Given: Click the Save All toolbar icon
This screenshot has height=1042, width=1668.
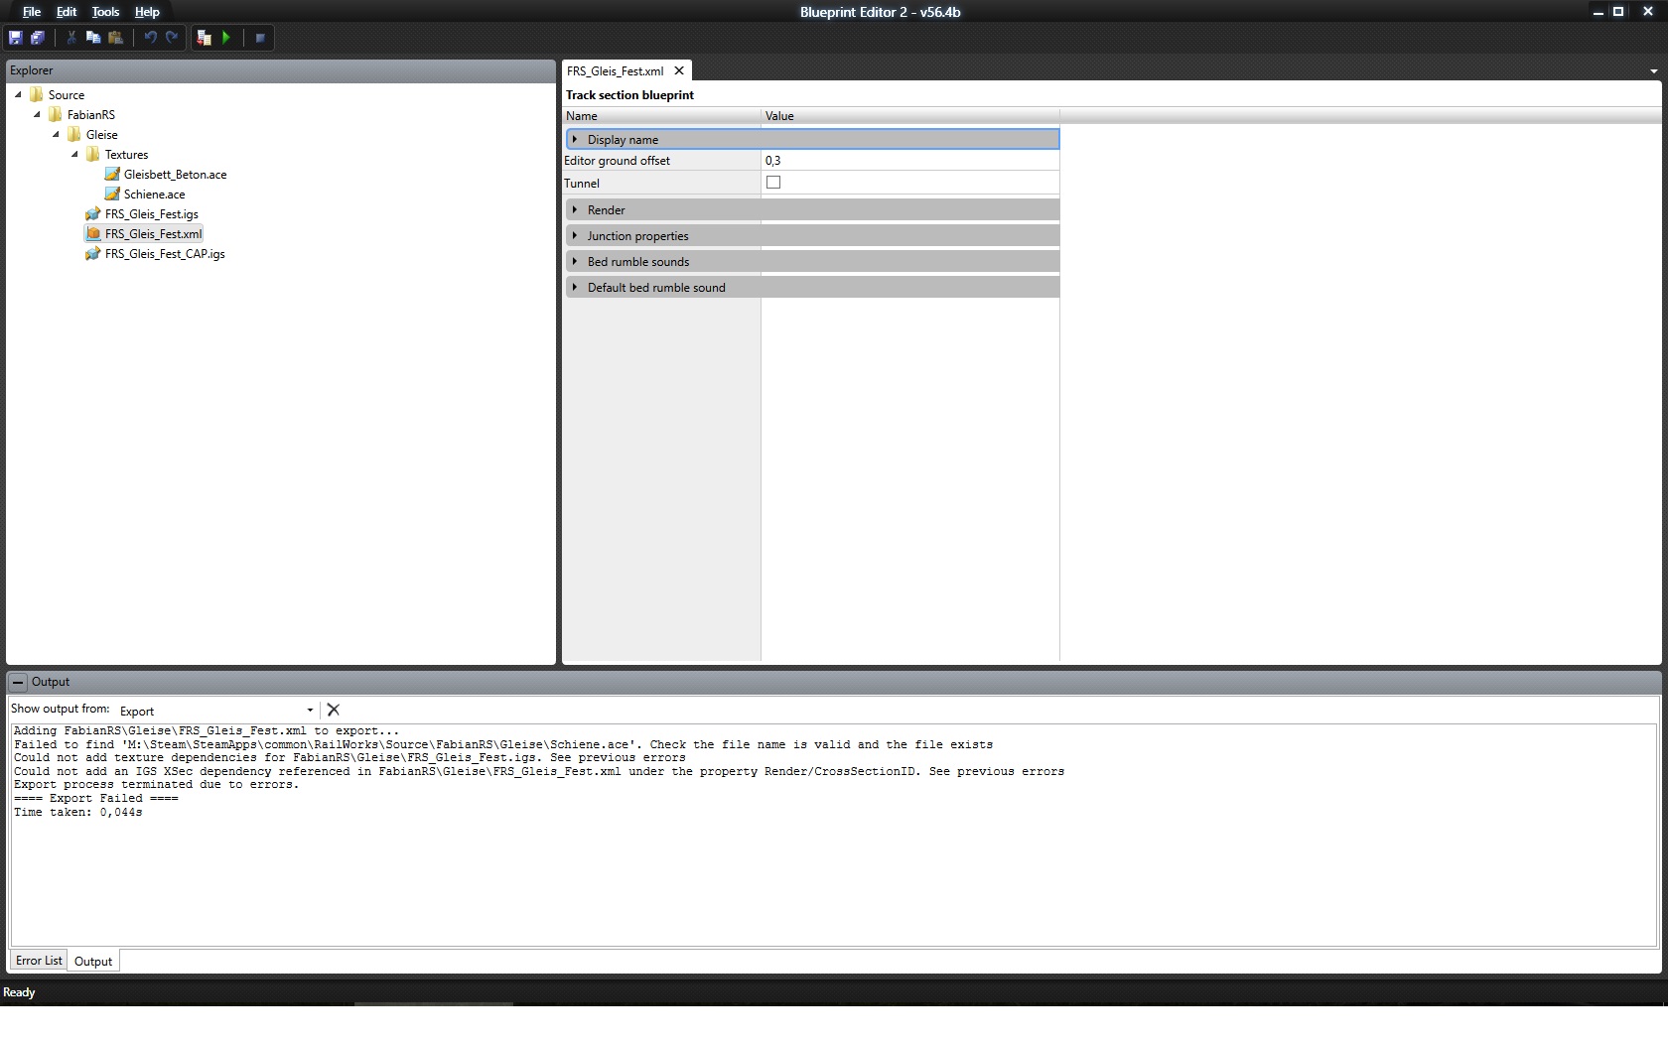Looking at the screenshot, I should coord(38,38).
